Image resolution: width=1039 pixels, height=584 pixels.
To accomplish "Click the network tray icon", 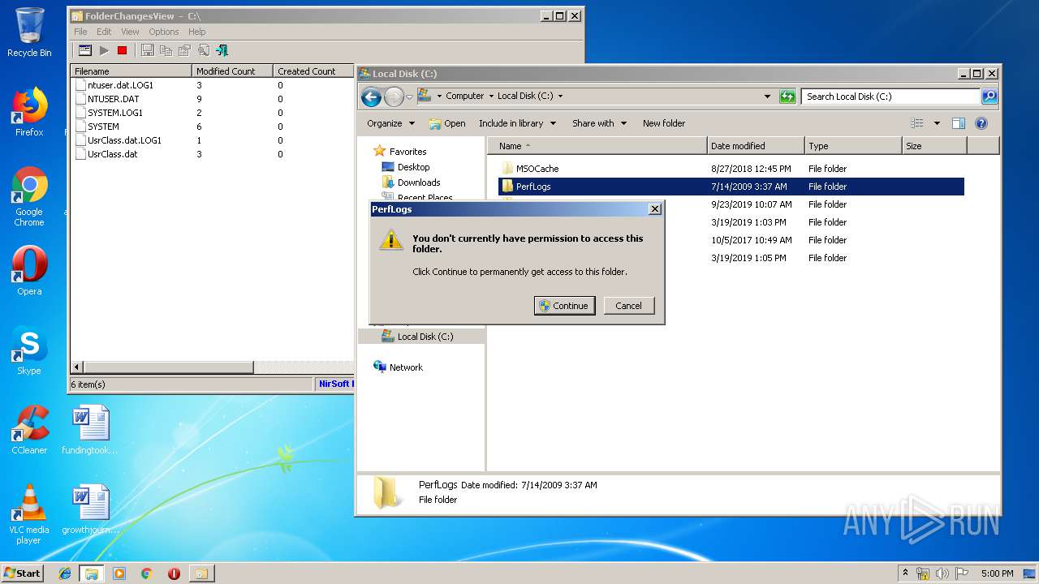I will pyautogui.click(x=923, y=573).
